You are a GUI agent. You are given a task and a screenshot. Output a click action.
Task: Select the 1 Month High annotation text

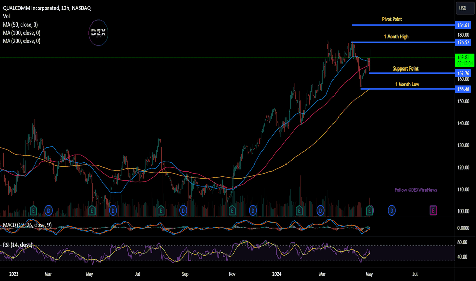coord(396,37)
